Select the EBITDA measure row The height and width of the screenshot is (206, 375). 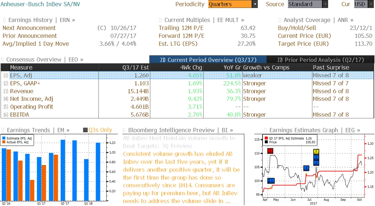point(187,115)
